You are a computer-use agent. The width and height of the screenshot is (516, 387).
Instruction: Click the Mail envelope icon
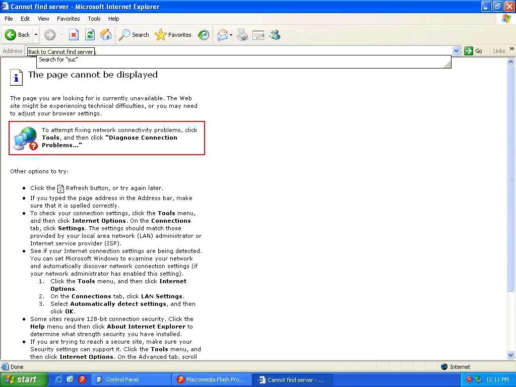[x=222, y=35]
